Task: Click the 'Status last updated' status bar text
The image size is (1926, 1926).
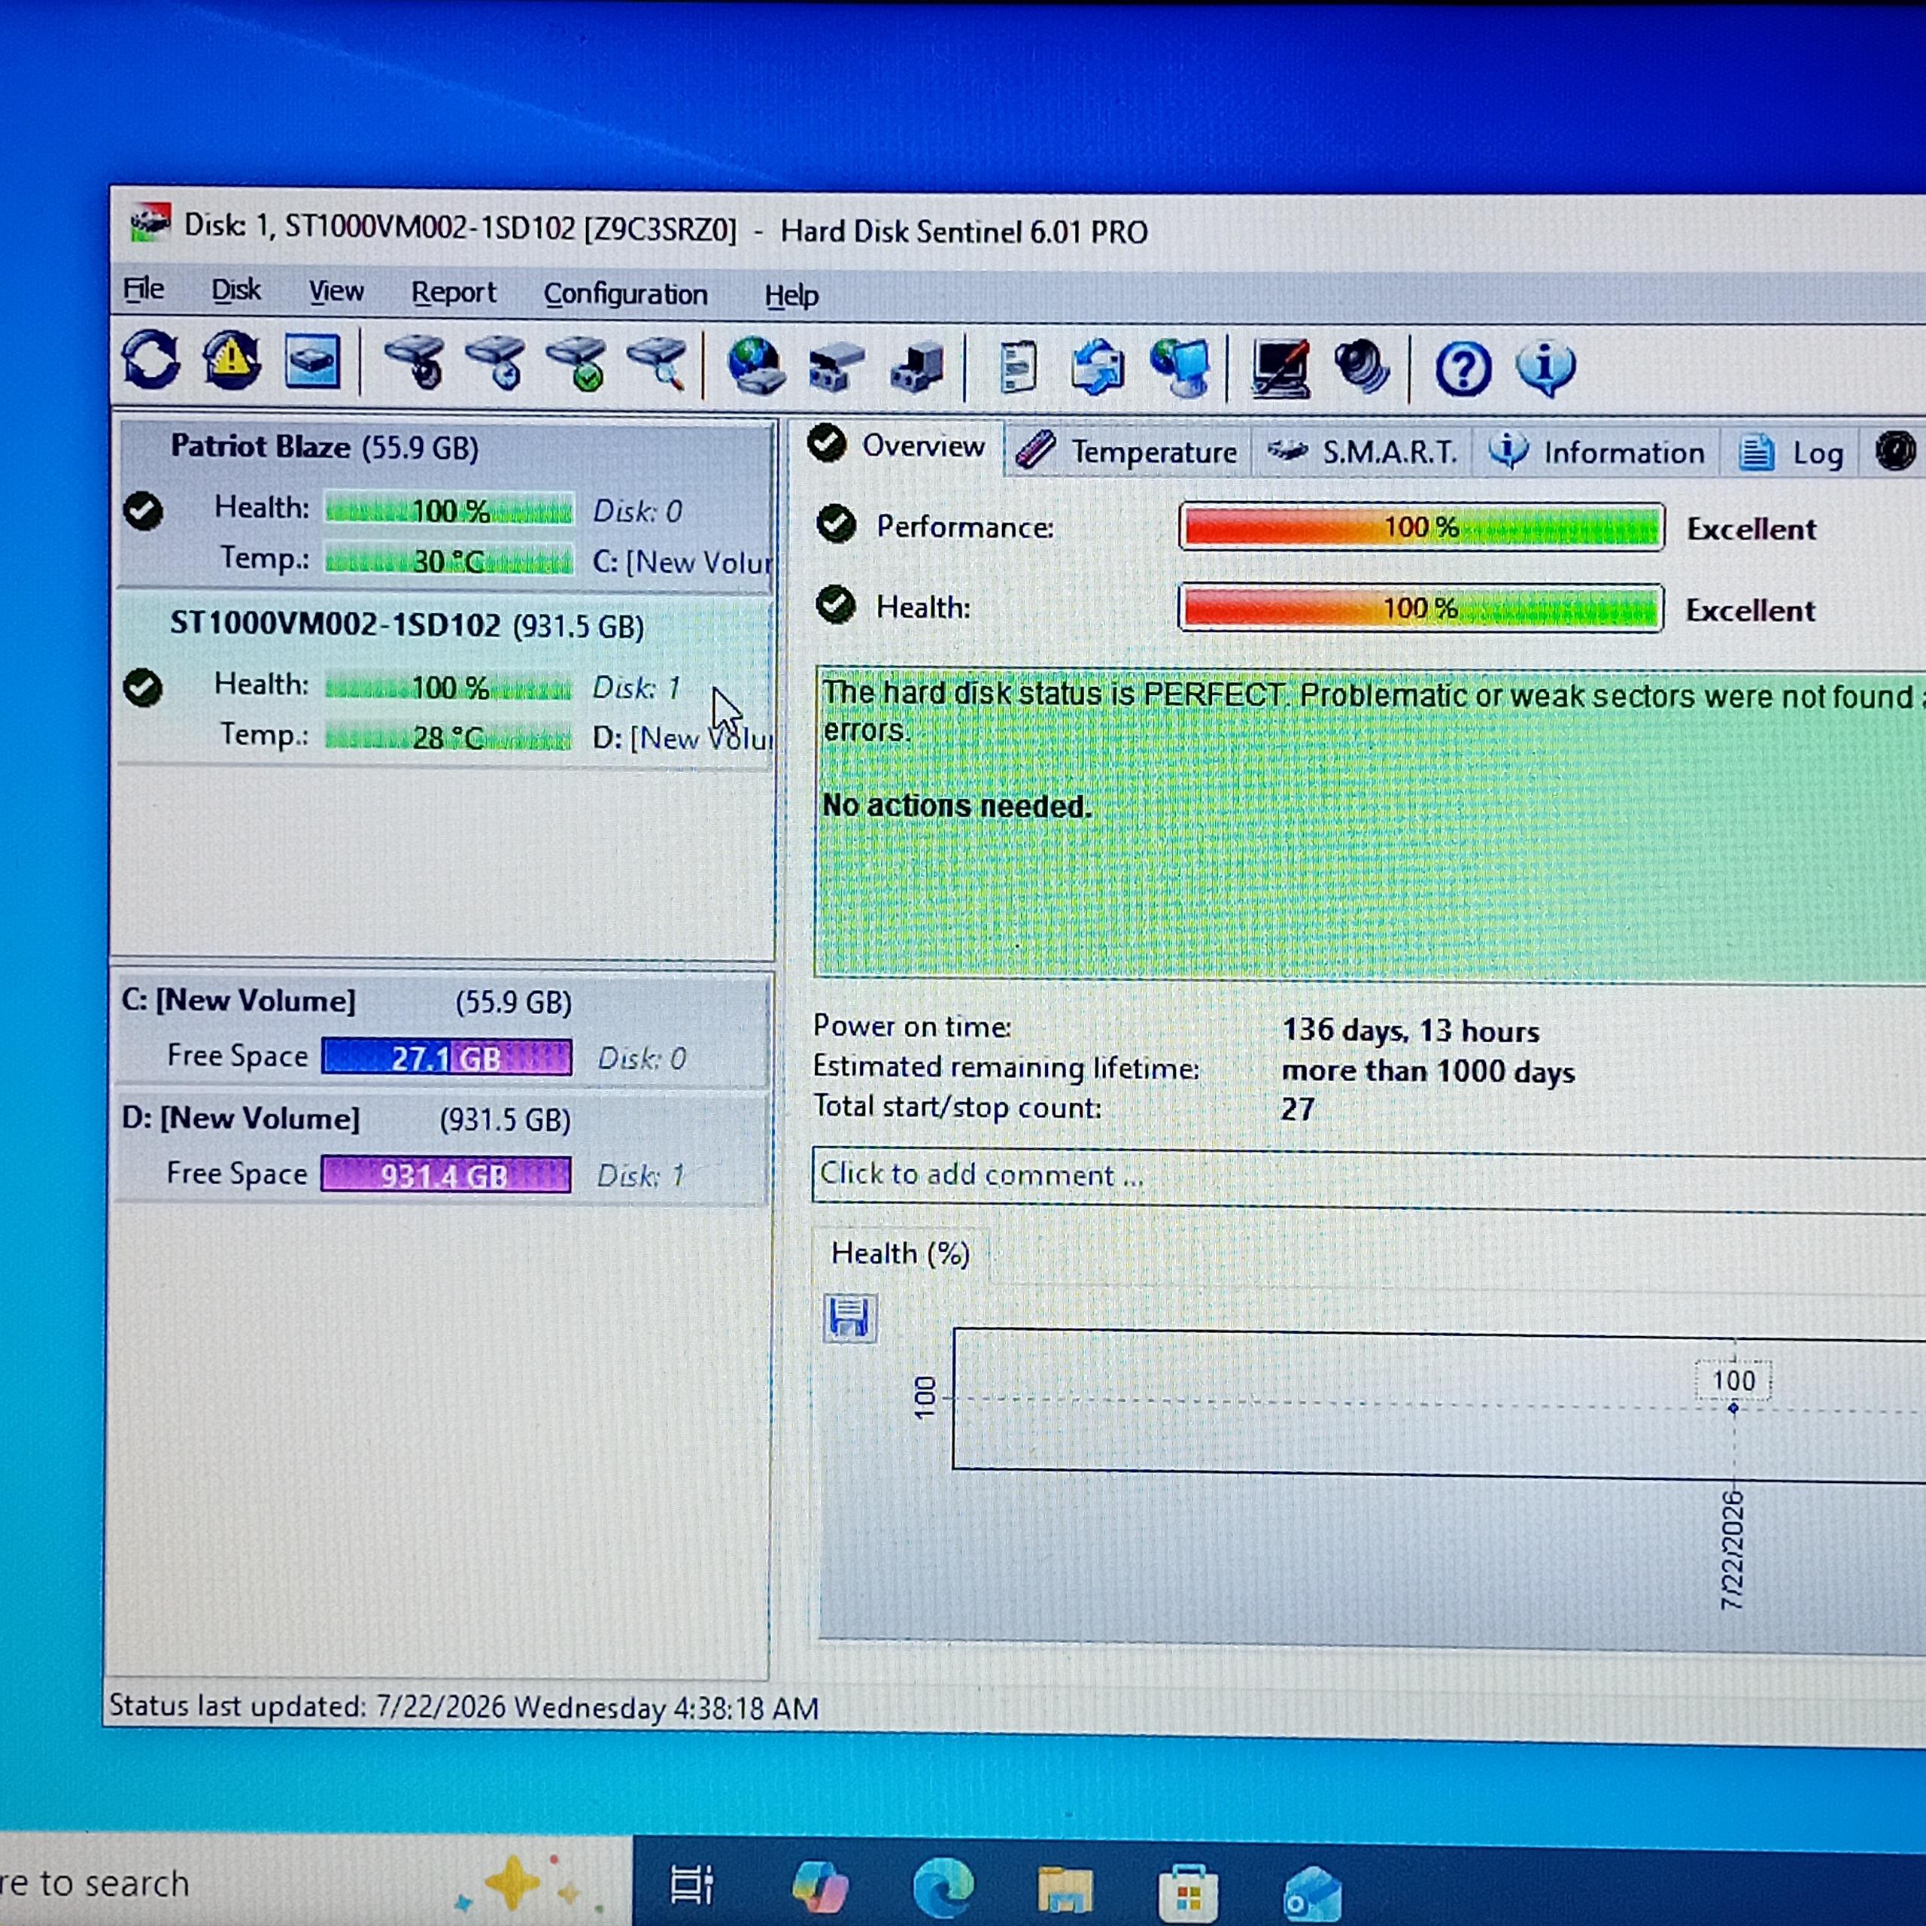Action: click(x=463, y=1706)
